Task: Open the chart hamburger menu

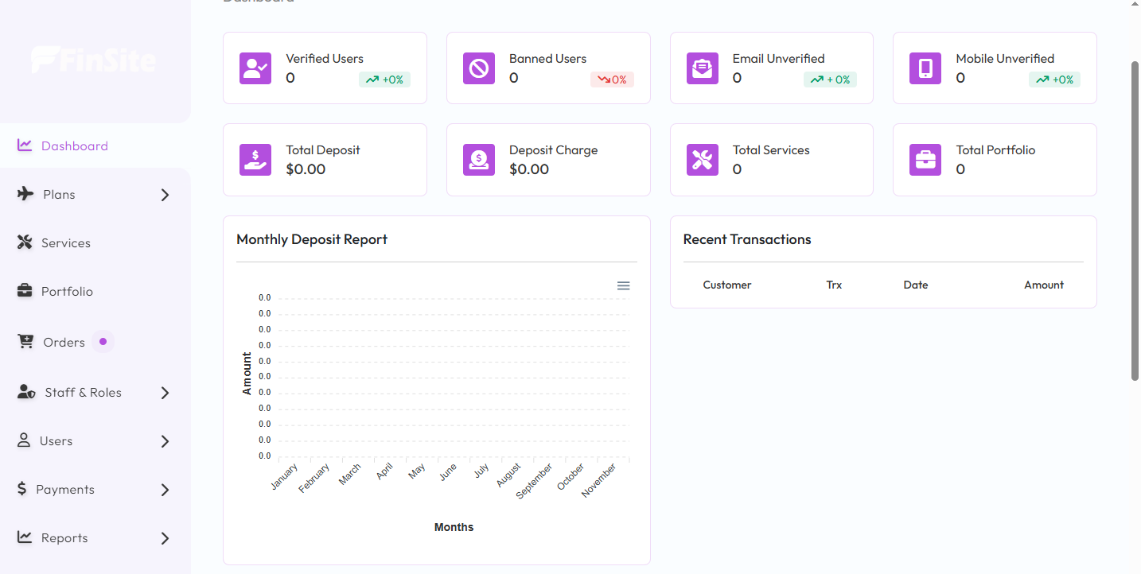Action: click(x=623, y=285)
